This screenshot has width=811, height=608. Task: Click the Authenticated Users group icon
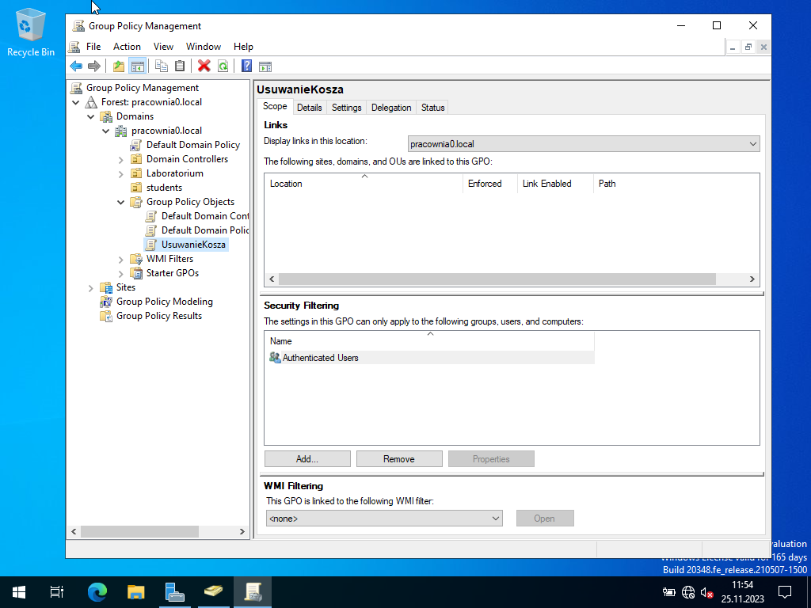coord(275,357)
